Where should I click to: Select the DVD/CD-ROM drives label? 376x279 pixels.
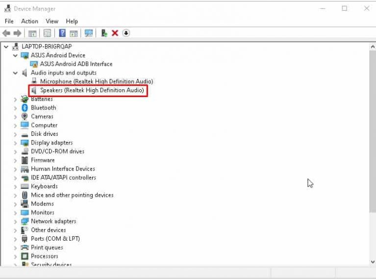click(x=57, y=152)
